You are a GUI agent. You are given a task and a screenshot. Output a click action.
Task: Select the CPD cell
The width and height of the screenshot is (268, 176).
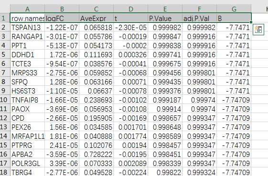point(27,118)
